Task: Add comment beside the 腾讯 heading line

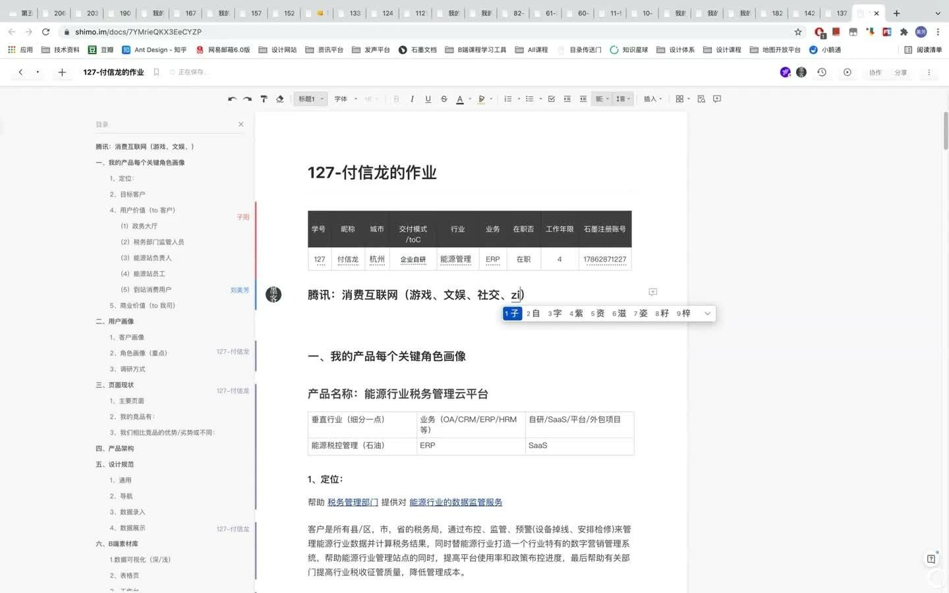Action: [652, 292]
